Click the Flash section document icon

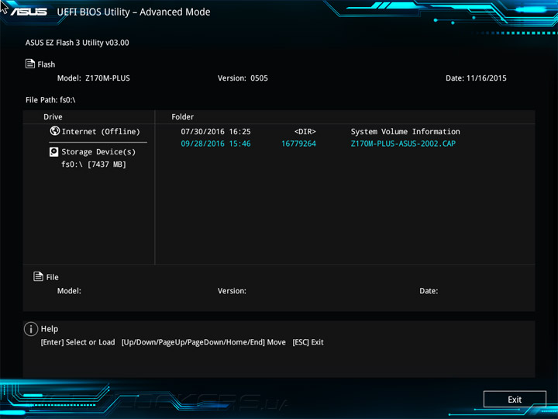click(30, 64)
